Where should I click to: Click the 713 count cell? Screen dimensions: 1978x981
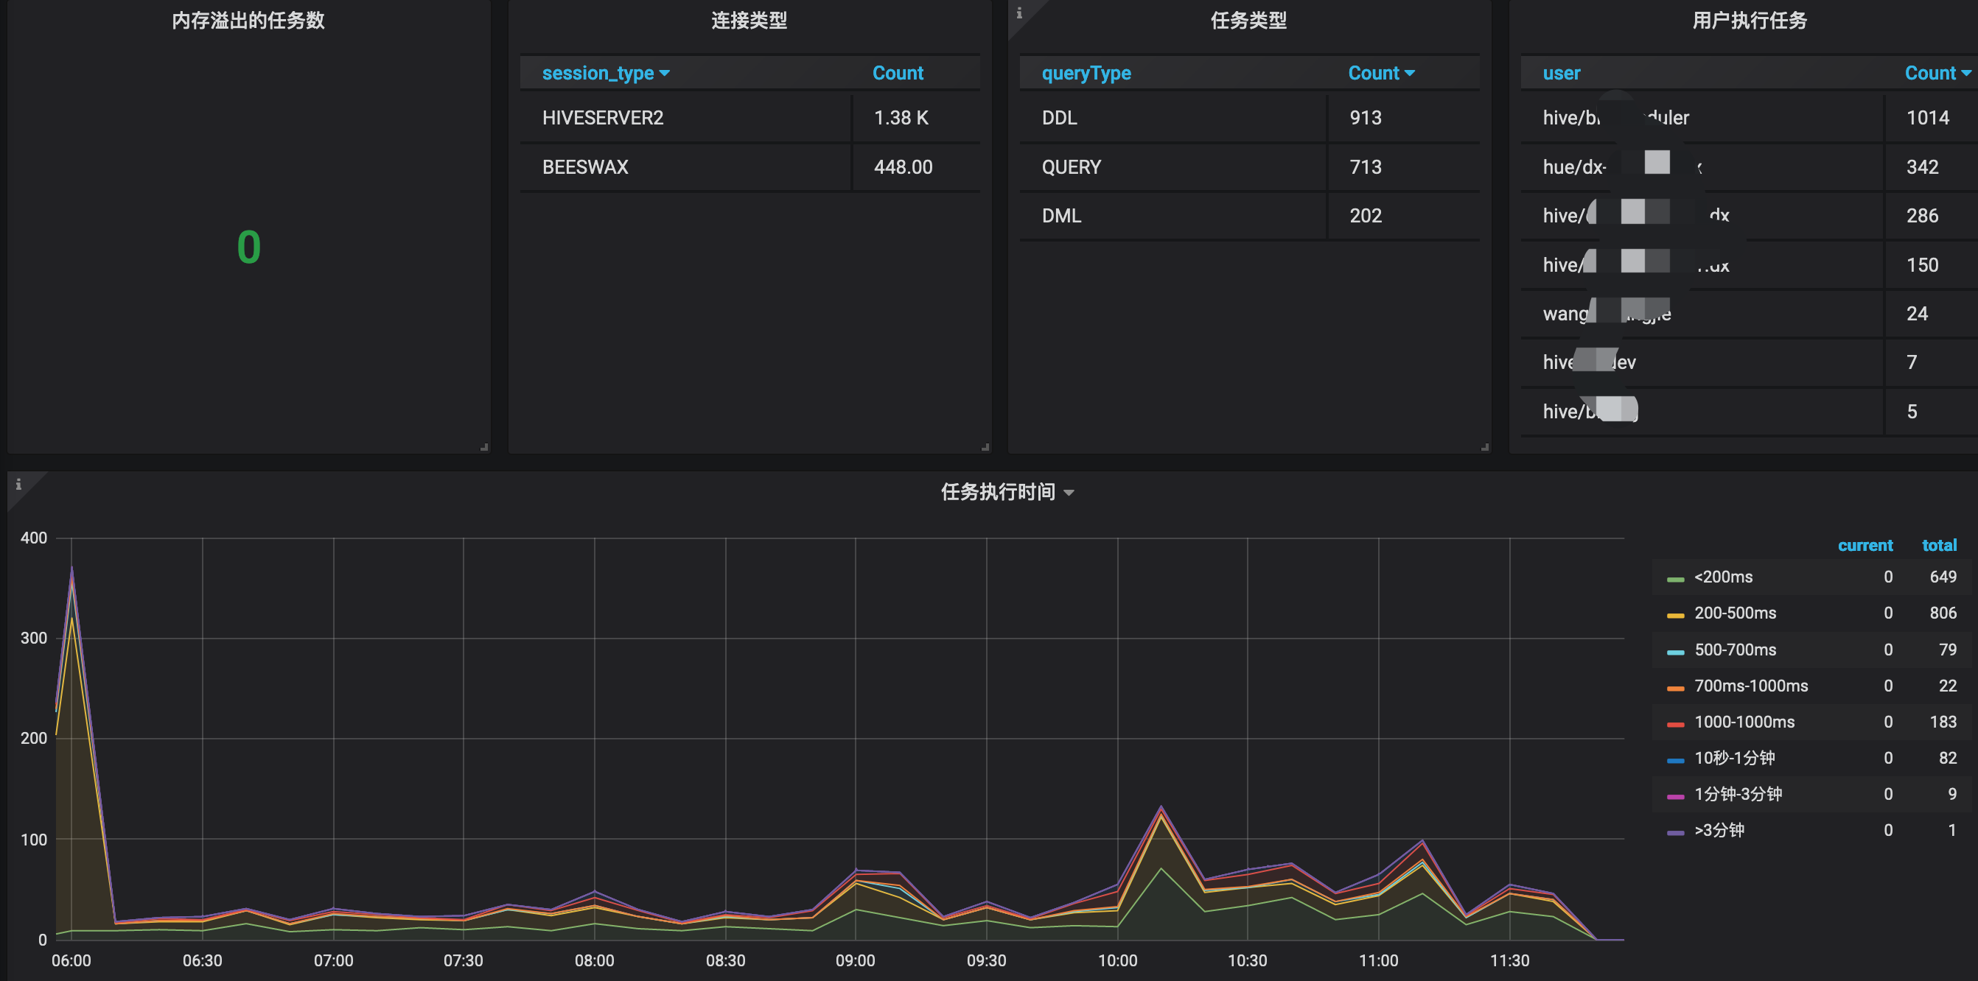(1404, 166)
